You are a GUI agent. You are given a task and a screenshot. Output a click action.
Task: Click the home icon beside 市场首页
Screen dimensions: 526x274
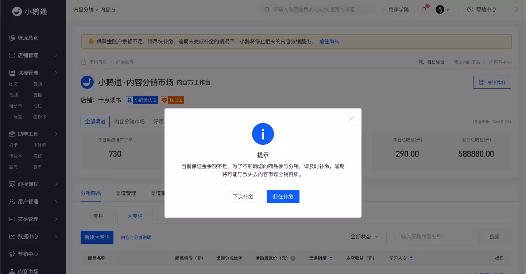(x=84, y=62)
